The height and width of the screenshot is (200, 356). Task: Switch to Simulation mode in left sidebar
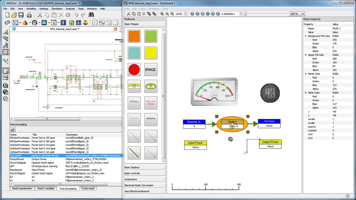pos(6,52)
